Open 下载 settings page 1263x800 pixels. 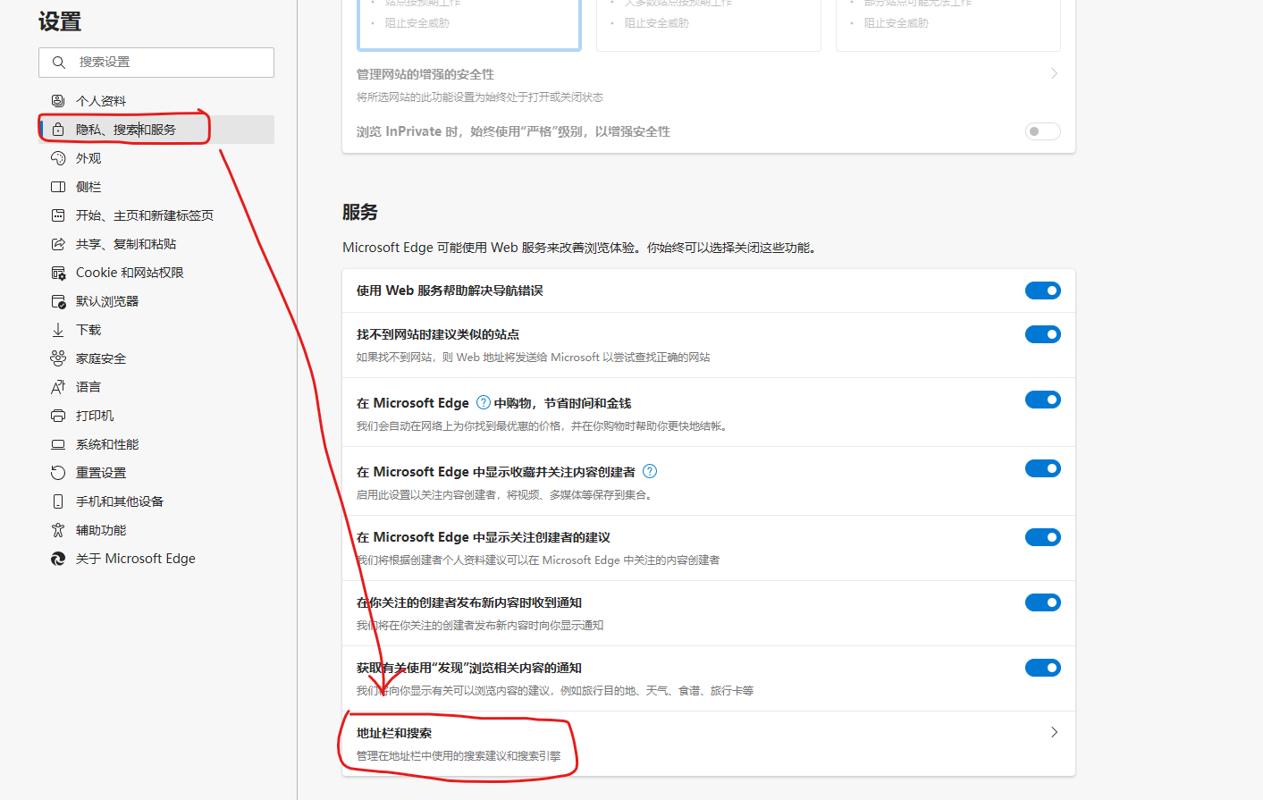coord(156,330)
